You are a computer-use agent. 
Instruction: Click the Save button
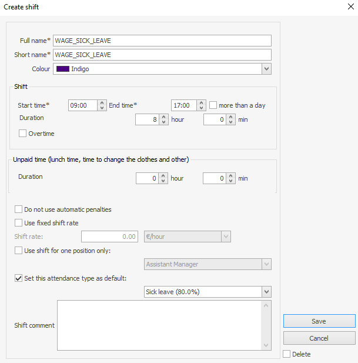click(x=319, y=321)
